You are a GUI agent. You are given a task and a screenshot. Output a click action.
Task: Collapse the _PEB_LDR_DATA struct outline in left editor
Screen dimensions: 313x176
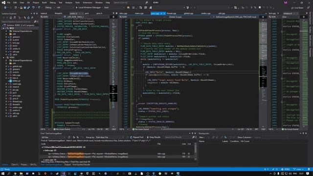tap(53, 29)
